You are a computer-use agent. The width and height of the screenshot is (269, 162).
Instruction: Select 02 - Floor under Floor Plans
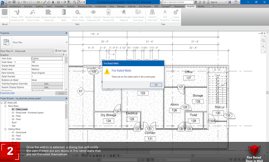coord(16,116)
